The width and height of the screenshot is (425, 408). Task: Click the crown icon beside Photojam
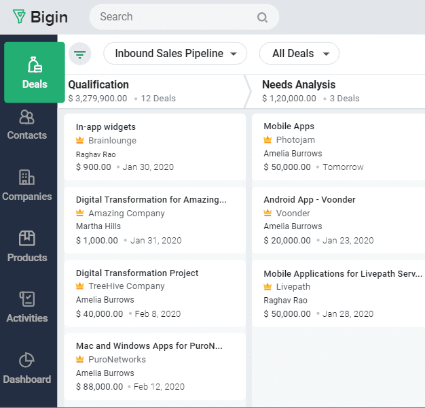point(267,139)
